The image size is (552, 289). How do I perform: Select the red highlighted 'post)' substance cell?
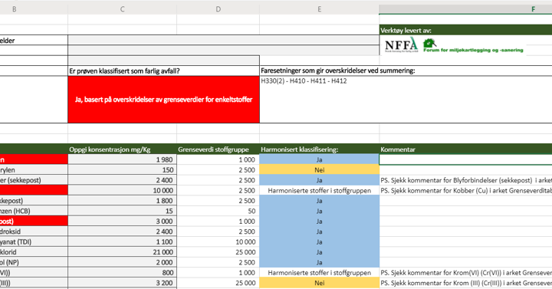pos(34,221)
